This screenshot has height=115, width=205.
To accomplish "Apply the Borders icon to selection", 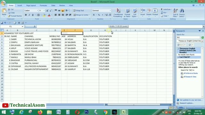I will tap(38, 15).
